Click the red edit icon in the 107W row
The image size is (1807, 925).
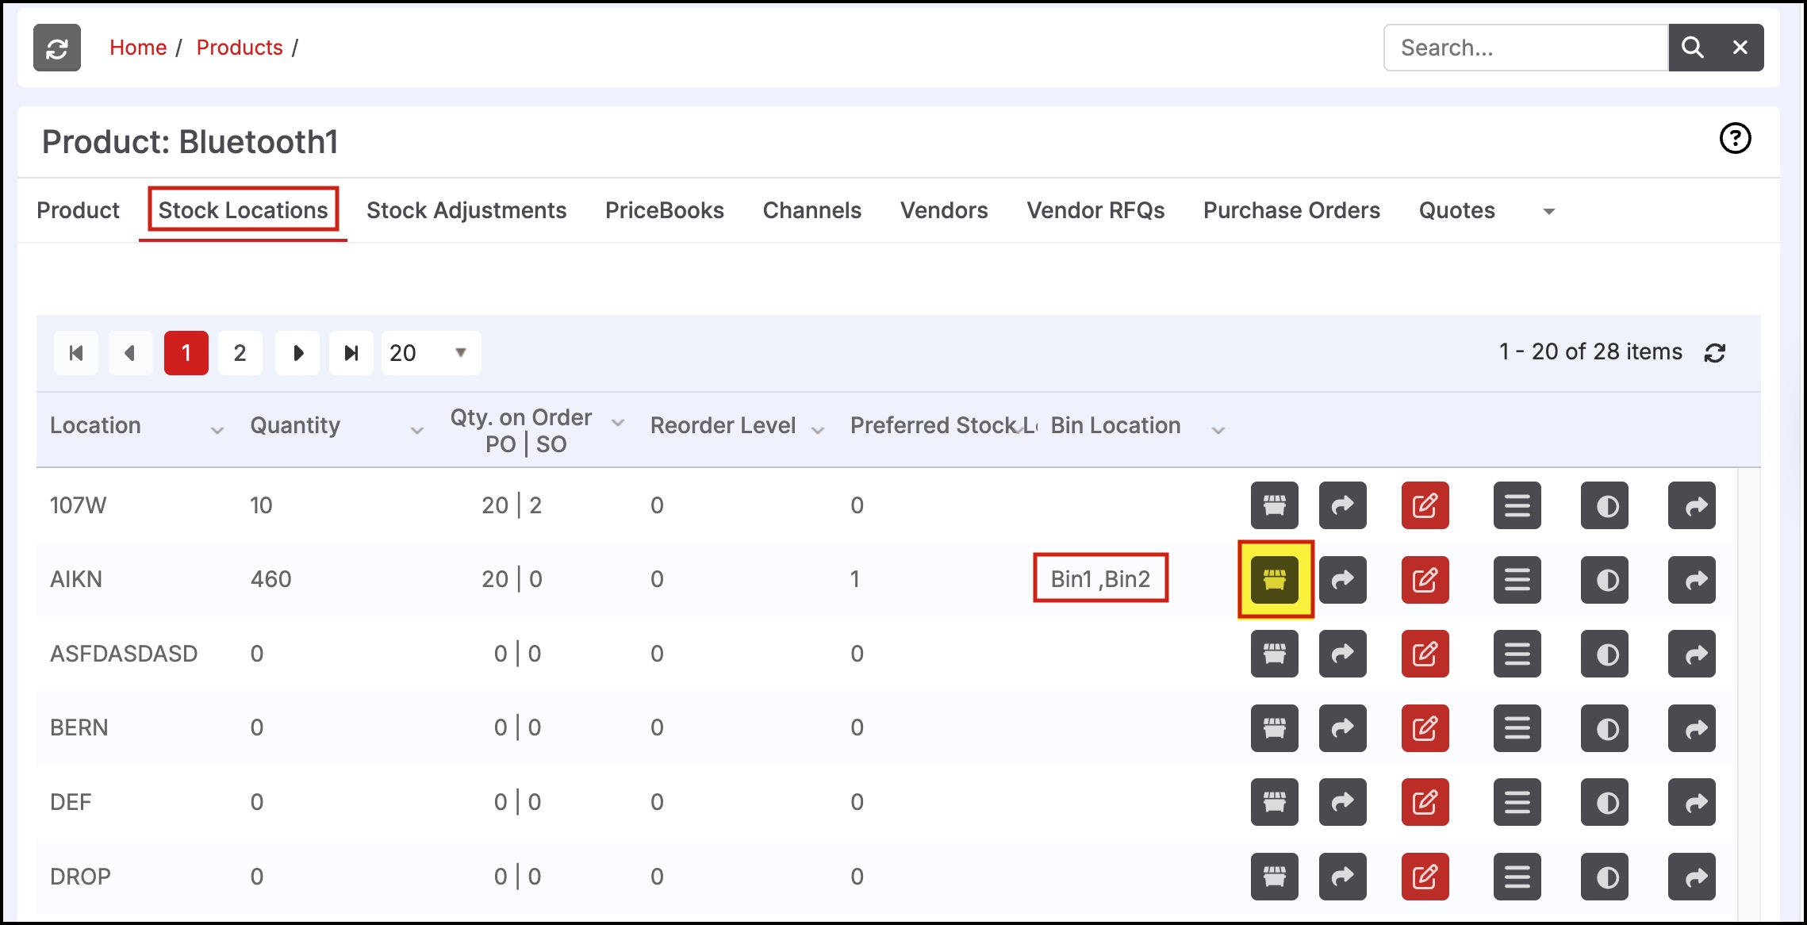1425,505
